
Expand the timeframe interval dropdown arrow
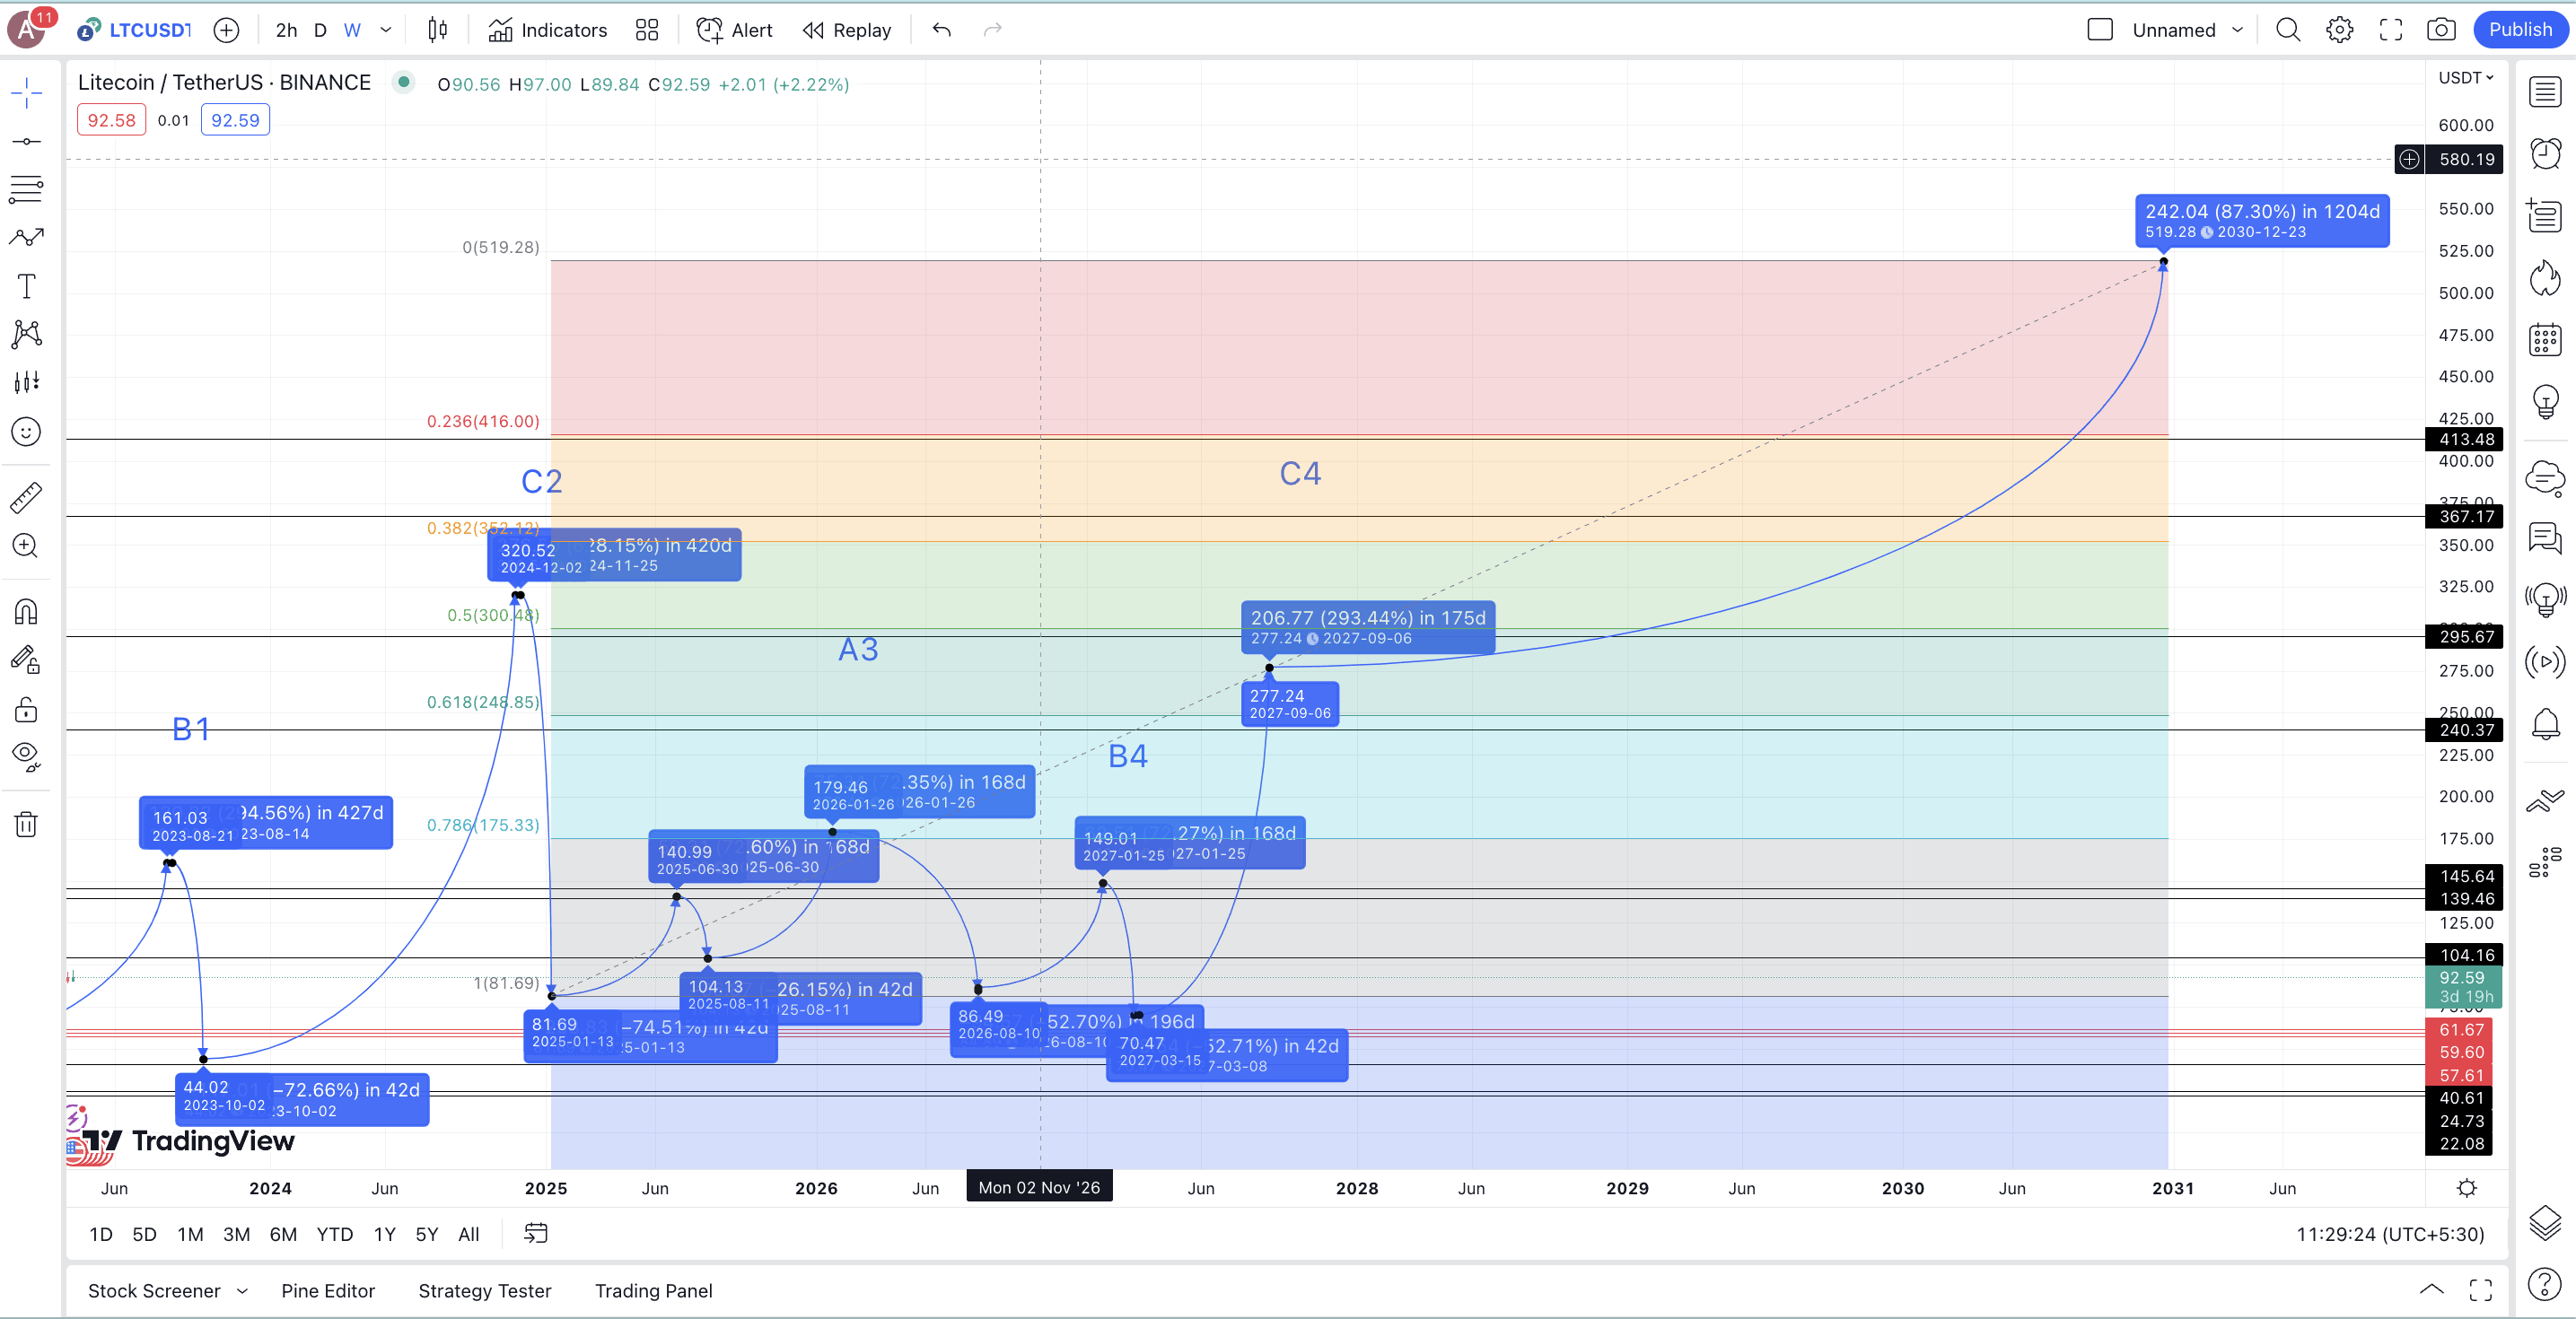386,30
